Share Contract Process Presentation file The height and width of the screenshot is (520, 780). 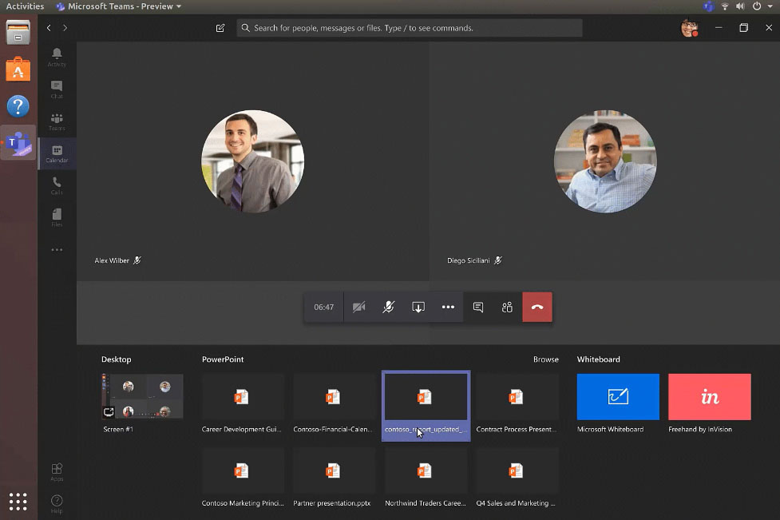point(517,403)
